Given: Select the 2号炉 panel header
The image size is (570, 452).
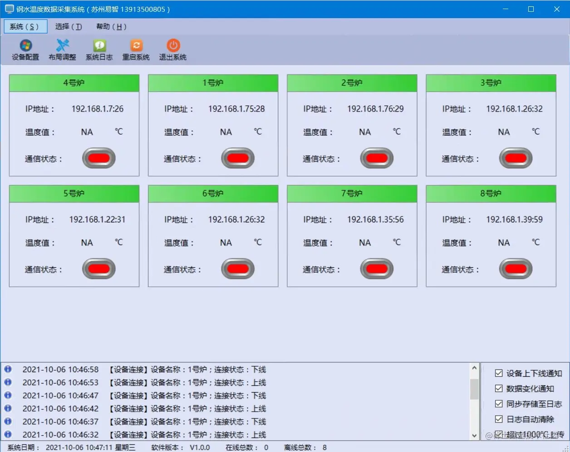Looking at the screenshot, I should click(x=352, y=83).
